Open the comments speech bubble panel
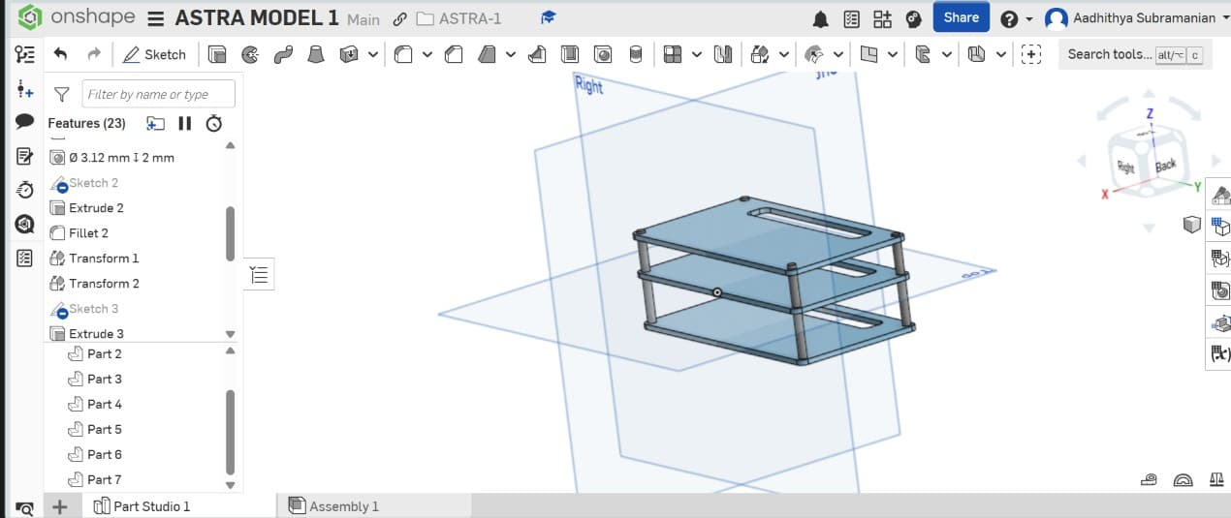 tap(25, 122)
